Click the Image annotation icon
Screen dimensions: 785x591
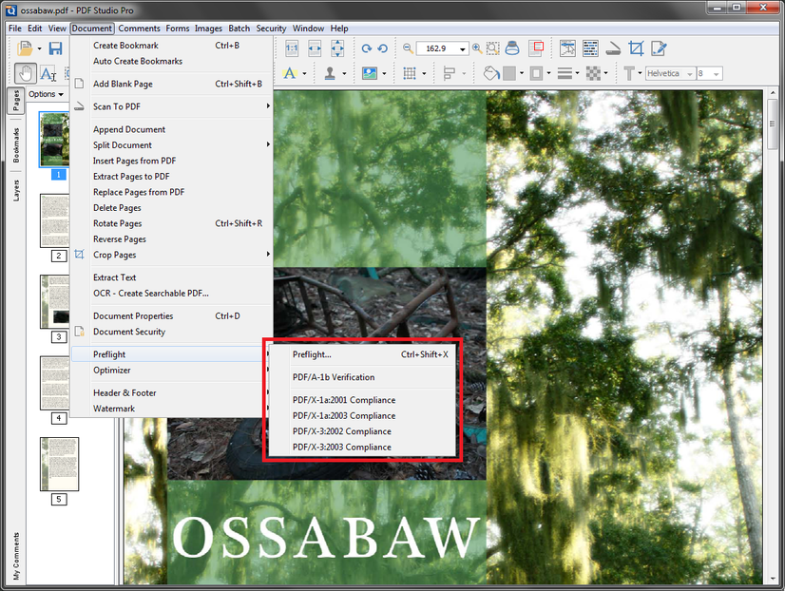[370, 73]
